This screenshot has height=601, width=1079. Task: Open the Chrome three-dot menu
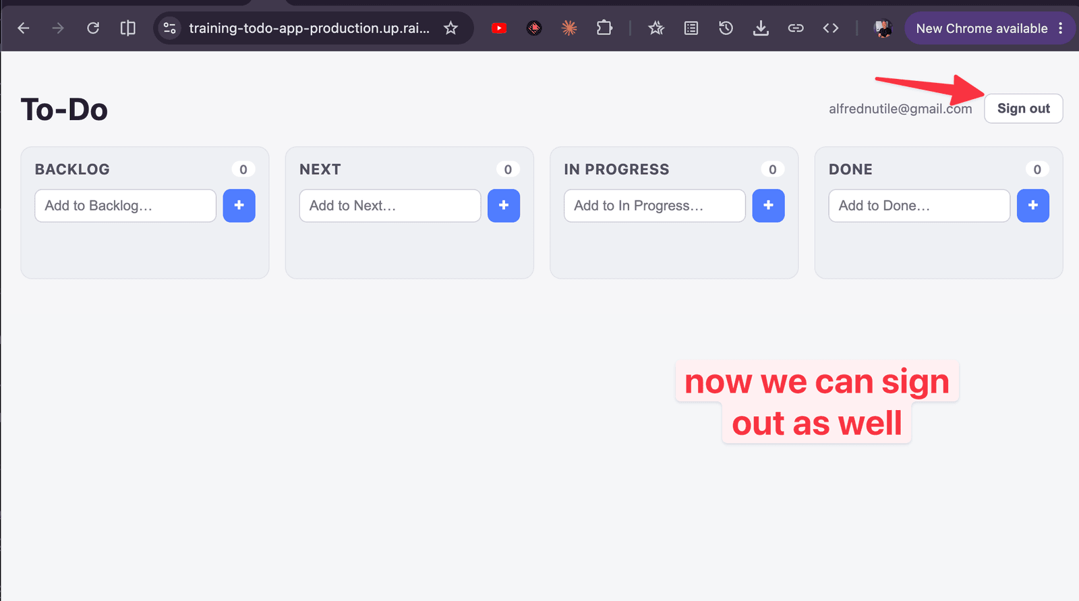[x=1061, y=28]
